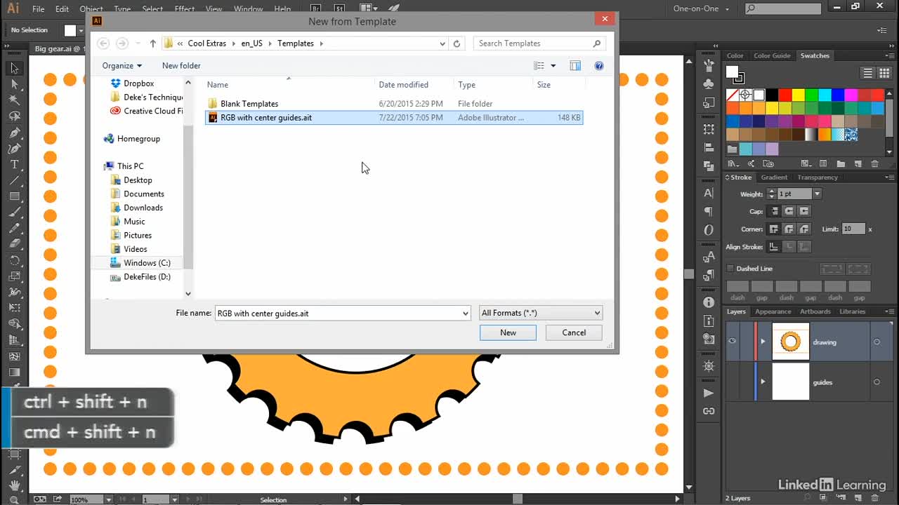Viewport: 899px width, 505px height.
Task: Show the guides layer
Action: click(733, 382)
